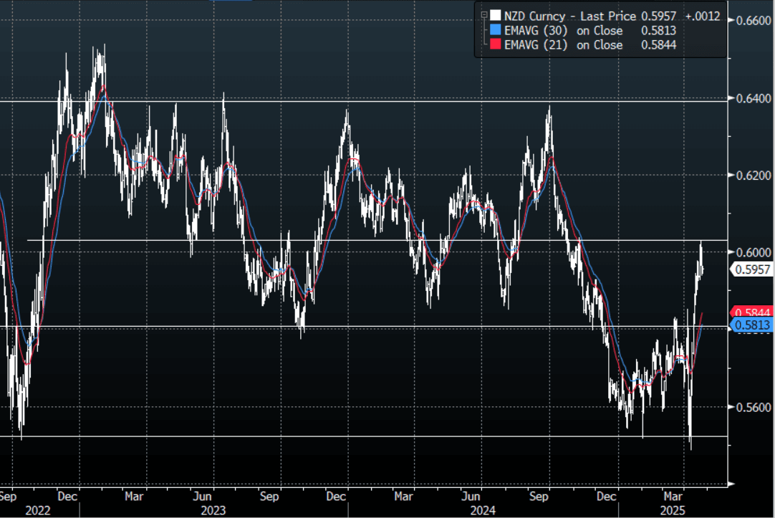
Task: Click the 2025 year label on time axis
Action: [673, 510]
